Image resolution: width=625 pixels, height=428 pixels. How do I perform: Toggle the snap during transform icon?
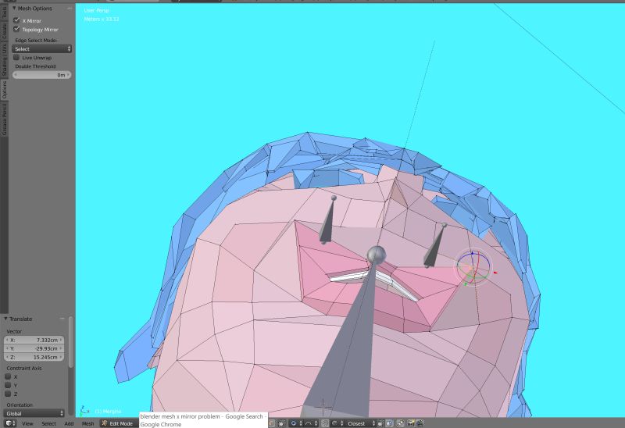pyautogui.click(x=325, y=423)
